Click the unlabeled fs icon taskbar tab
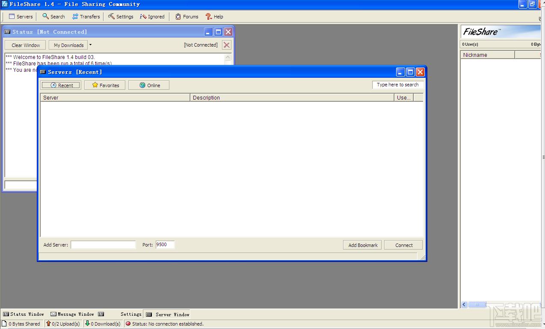The image size is (545, 329). pos(101,314)
